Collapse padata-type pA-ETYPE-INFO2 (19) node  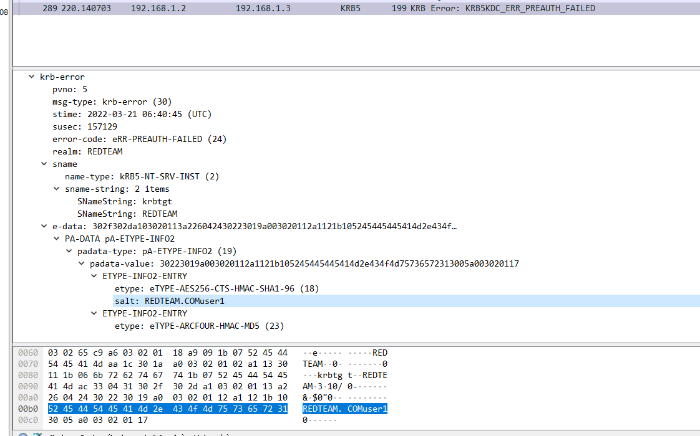pyautogui.click(x=69, y=252)
